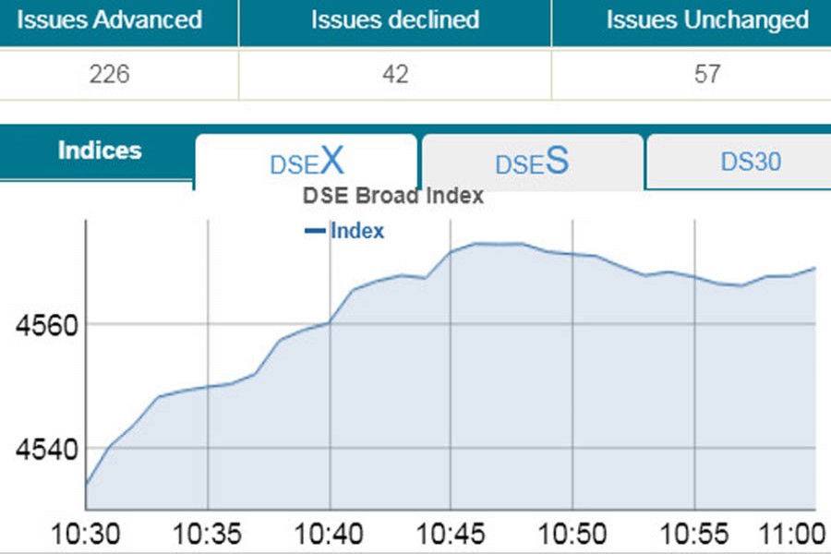Select the DS30 tab
The height and width of the screenshot is (554, 831).
click(x=750, y=163)
